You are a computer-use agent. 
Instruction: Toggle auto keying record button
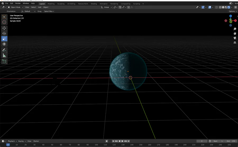(x=107, y=141)
